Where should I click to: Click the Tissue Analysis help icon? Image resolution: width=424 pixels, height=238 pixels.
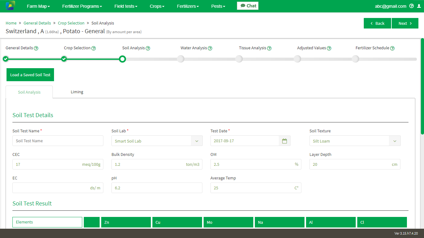tap(269, 48)
